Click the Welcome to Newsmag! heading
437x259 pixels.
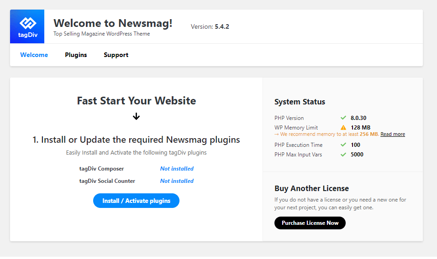(x=113, y=23)
